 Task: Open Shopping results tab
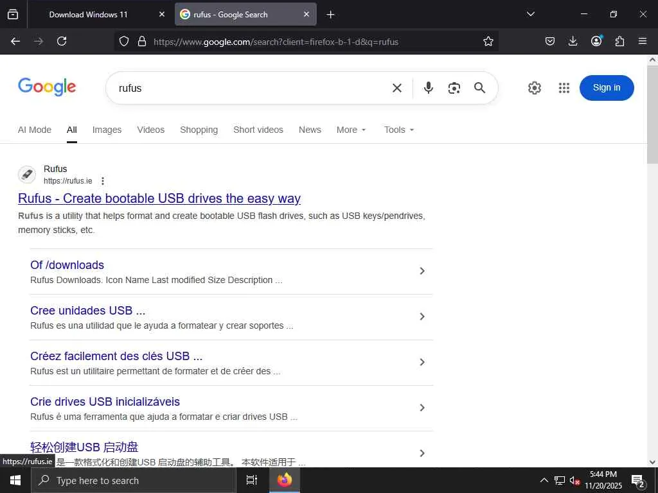[199, 130]
